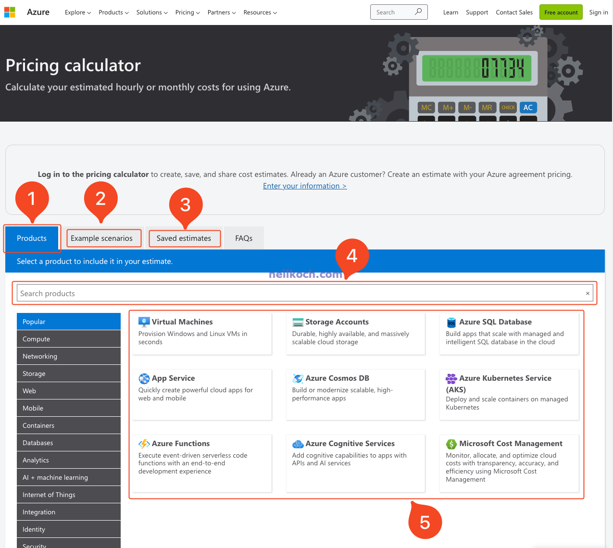Select the Storage category

click(x=69, y=374)
